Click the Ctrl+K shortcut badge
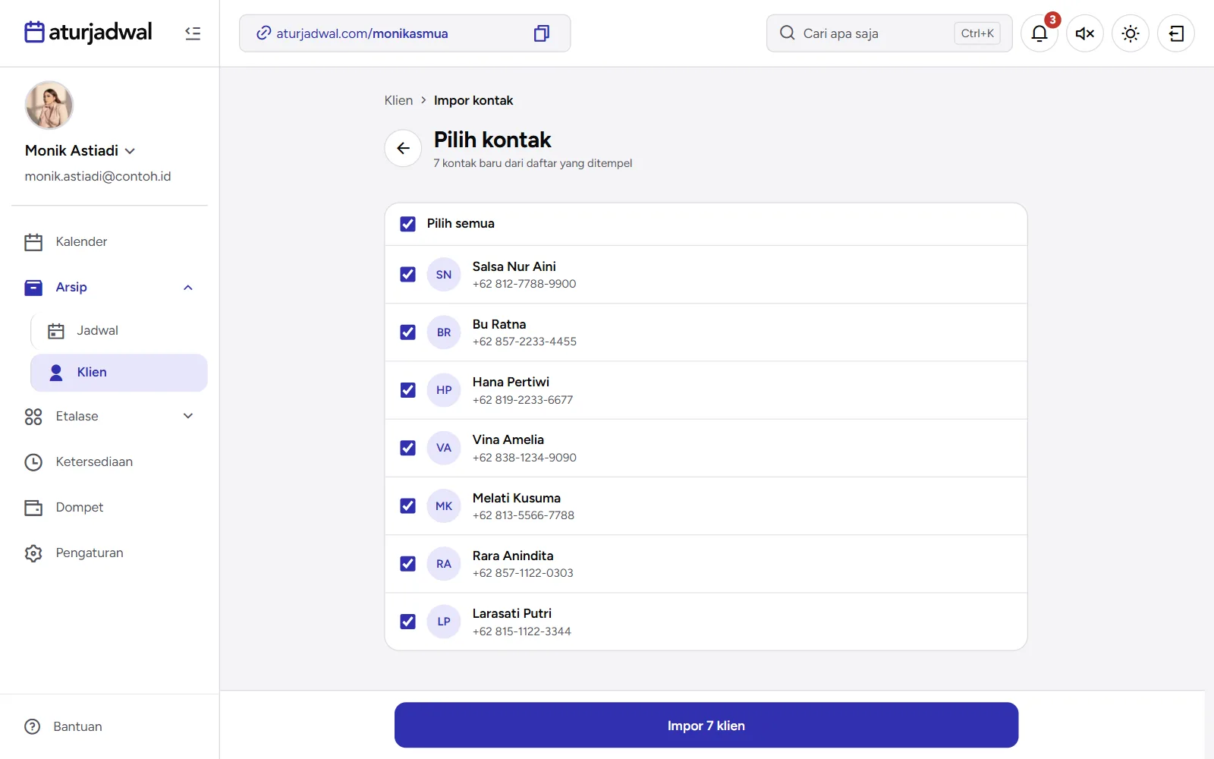 click(x=977, y=33)
